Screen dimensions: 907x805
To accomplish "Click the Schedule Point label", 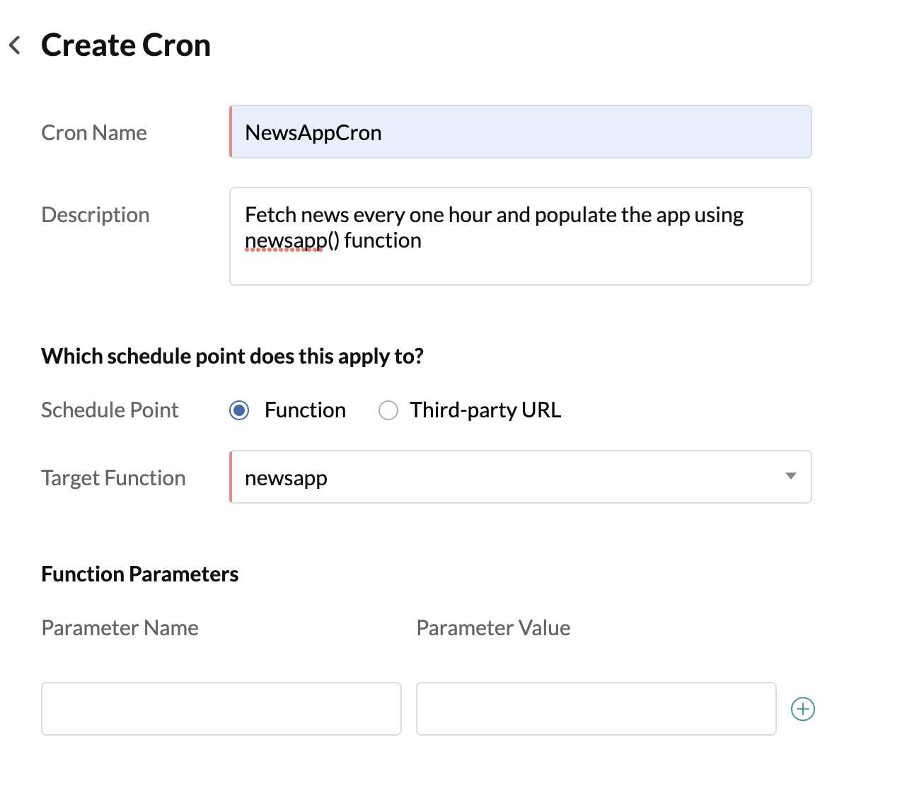I will pos(110,410).
